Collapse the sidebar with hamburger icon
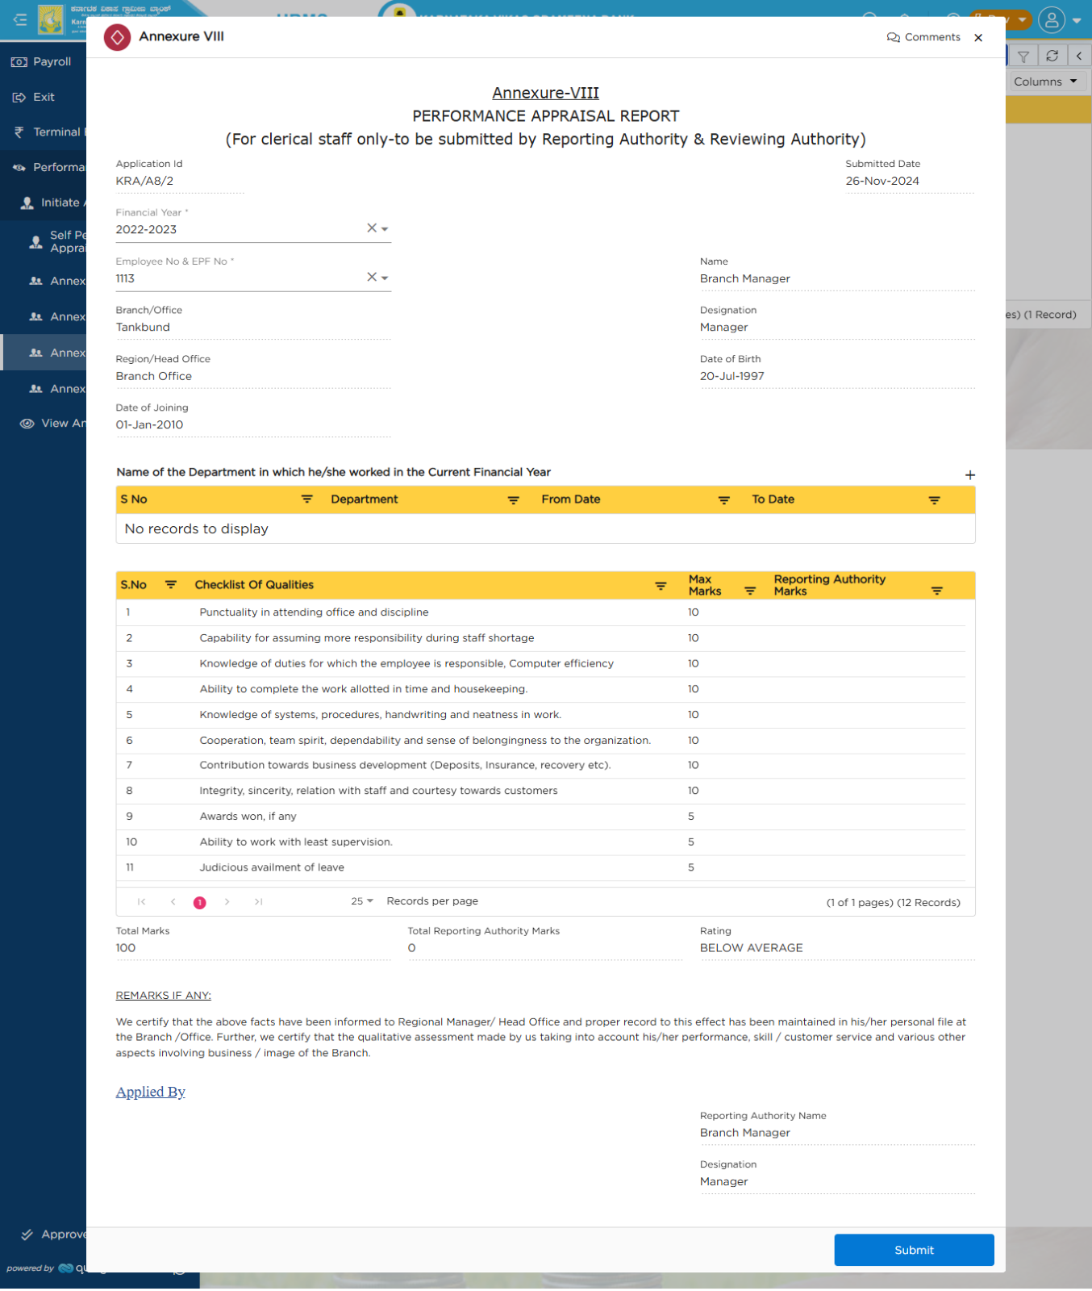Image resolution: width=1092 pixels, height=1291 pixels. click(20, 19)
